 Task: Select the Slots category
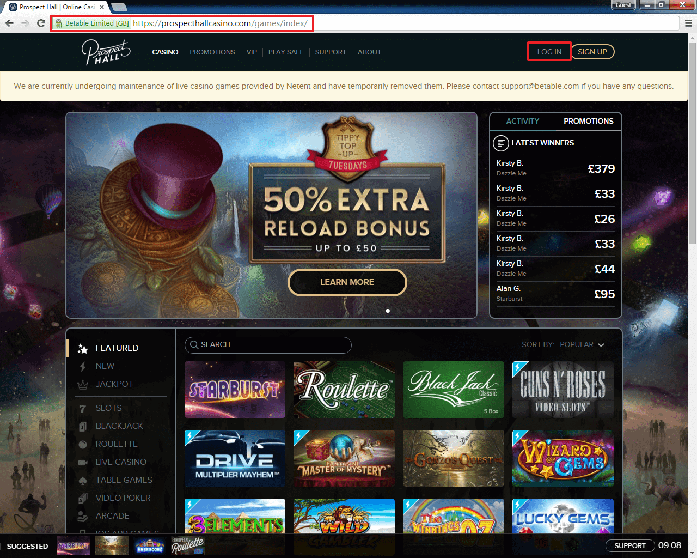click(x=109, y=408)
